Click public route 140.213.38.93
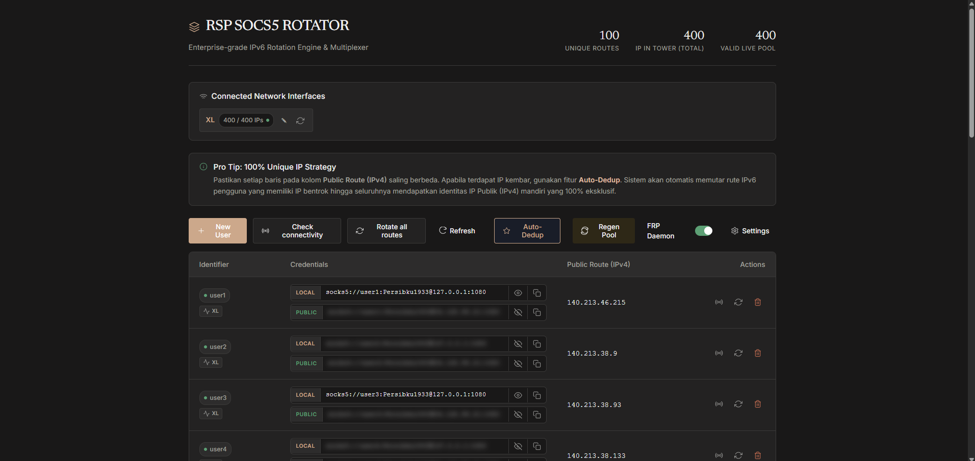The height and width of the screenshot is (461, 975). [594, 405]
